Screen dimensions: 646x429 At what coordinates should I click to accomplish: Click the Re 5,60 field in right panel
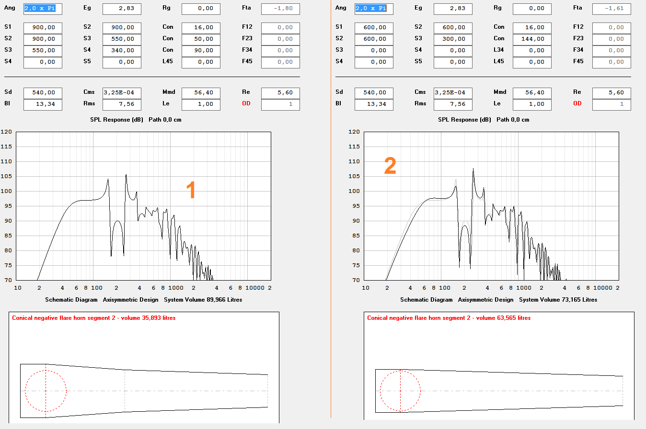pyautogui.click(x=611, y=93)
